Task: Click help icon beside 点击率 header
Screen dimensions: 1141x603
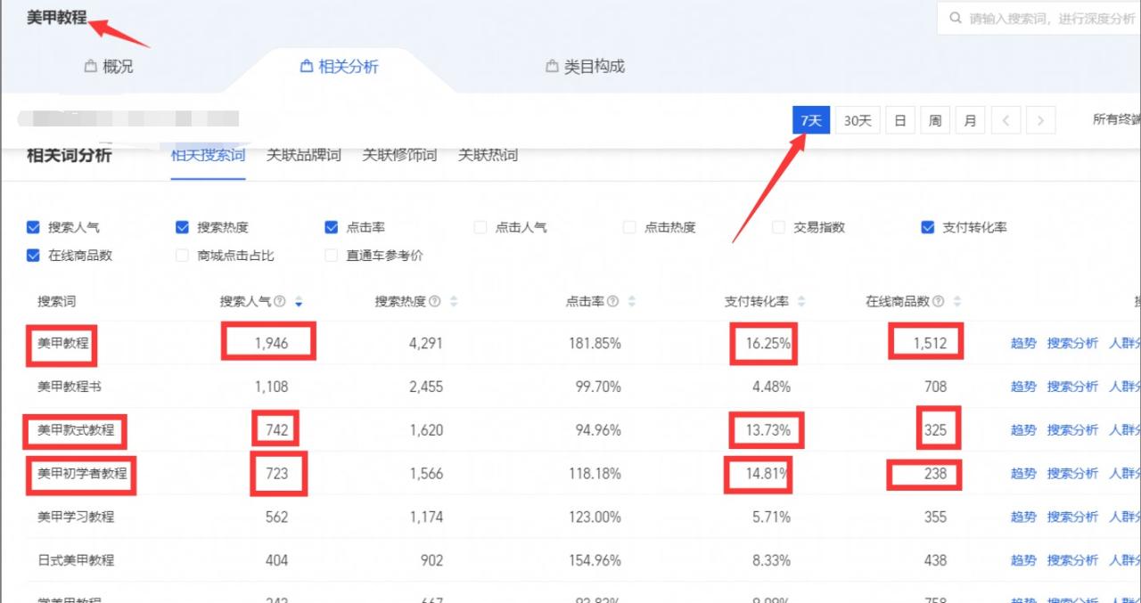Action: pos(613,302)
